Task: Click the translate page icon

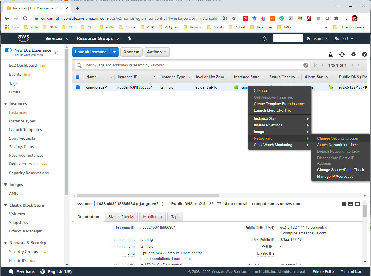Action: (225, 18)
